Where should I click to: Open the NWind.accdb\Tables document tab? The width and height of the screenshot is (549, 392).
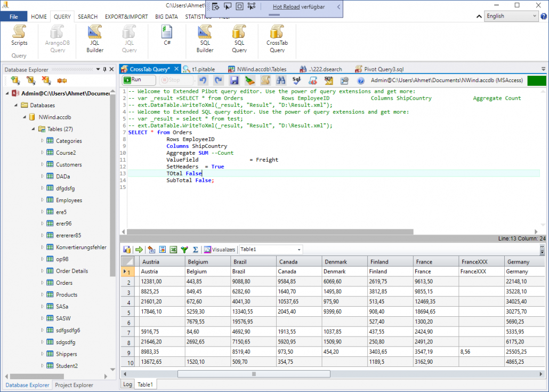coord(257,69)
